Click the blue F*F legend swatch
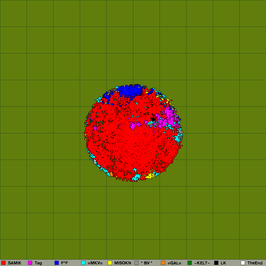Screen dimensions: 266x266 (x=57, y=263)
